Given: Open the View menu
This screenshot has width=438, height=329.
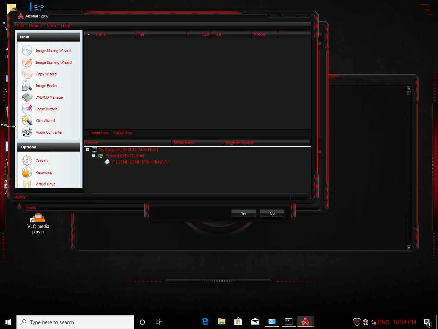Looking at the screenshot, I should point(52,25).
